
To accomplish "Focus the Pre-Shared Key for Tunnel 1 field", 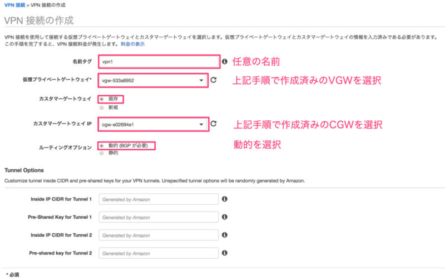I will click(159, 217).
